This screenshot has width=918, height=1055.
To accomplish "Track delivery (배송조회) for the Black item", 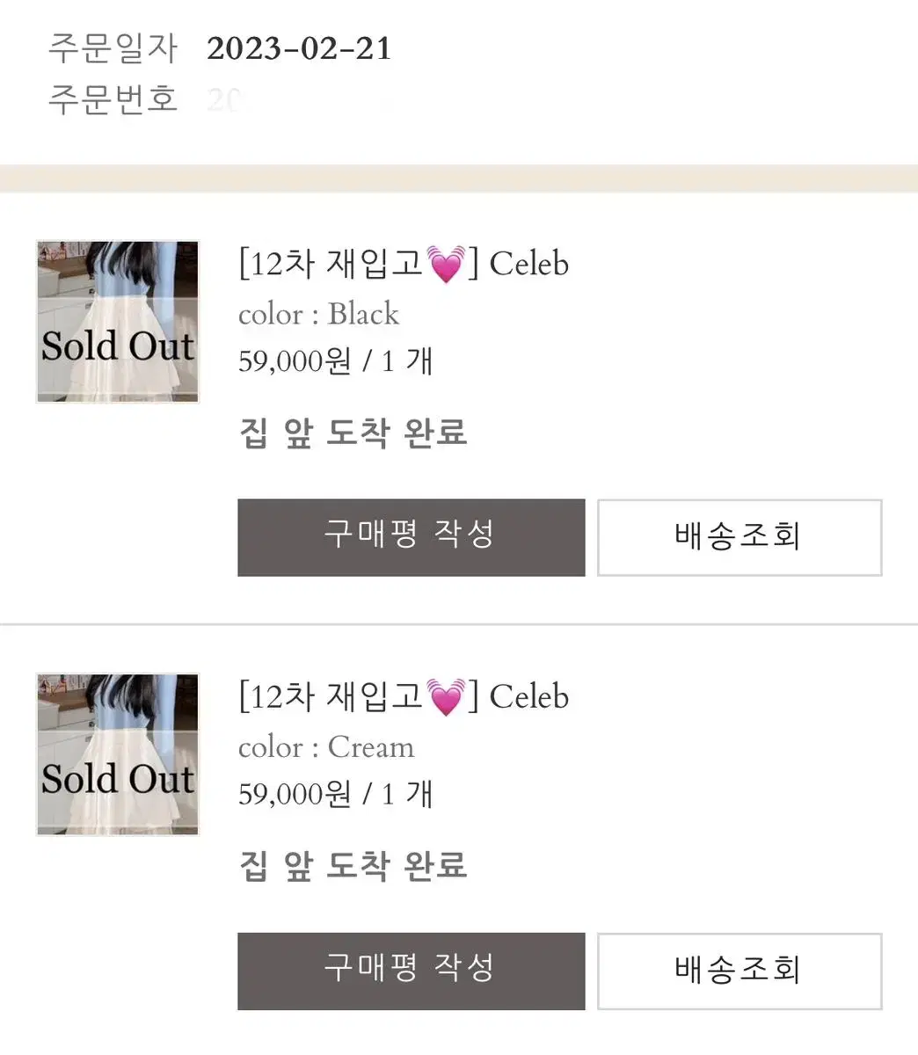I will pyautogui.click(x=739, y=537).
